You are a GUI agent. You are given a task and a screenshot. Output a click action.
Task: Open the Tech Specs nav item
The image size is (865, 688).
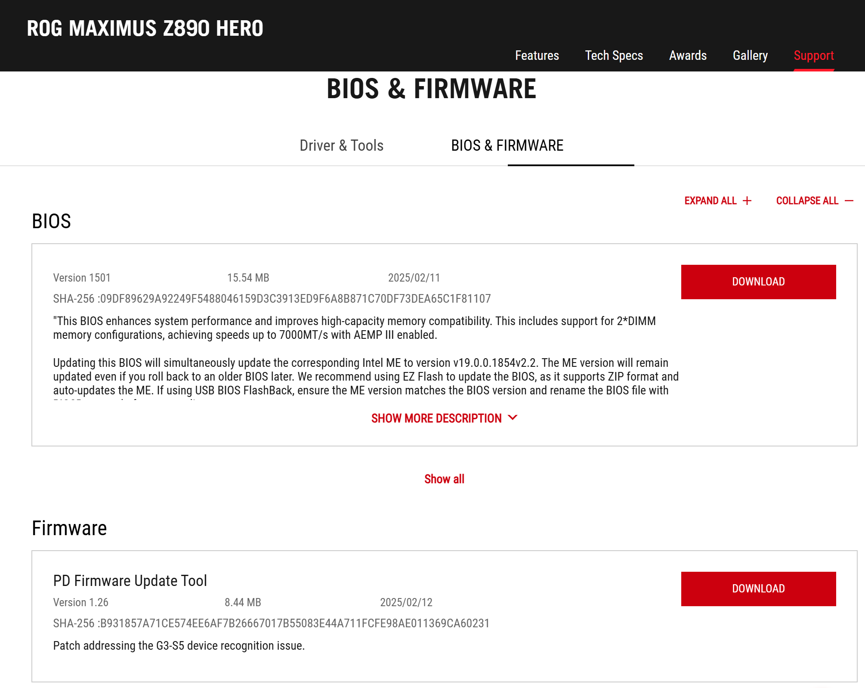pyautogui.click(x=614, y=56)
